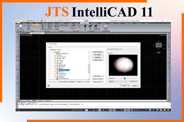The image size is (184, 122).
Task: Open the preview shape Sphere dropdown
Action: coord(118,81)
